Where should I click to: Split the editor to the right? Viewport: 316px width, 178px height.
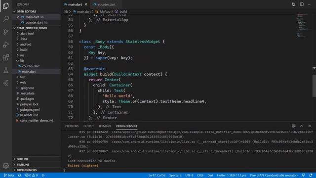pos(302,4)
